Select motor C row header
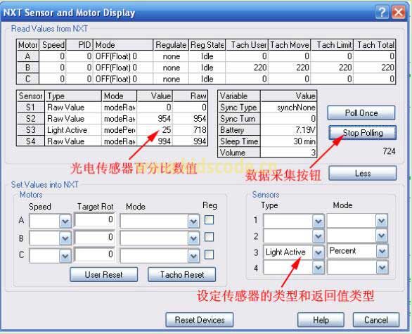This screenshot has height=334, width=412. 27,79
